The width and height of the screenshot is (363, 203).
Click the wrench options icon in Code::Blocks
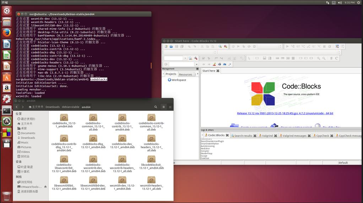click(196, 58)
